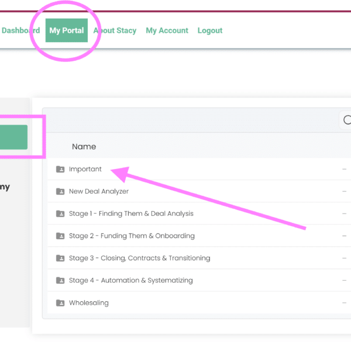Click the folder icon next to Stage 3
This screenshot has width=351, height=351.
click(x=60, y=258)
